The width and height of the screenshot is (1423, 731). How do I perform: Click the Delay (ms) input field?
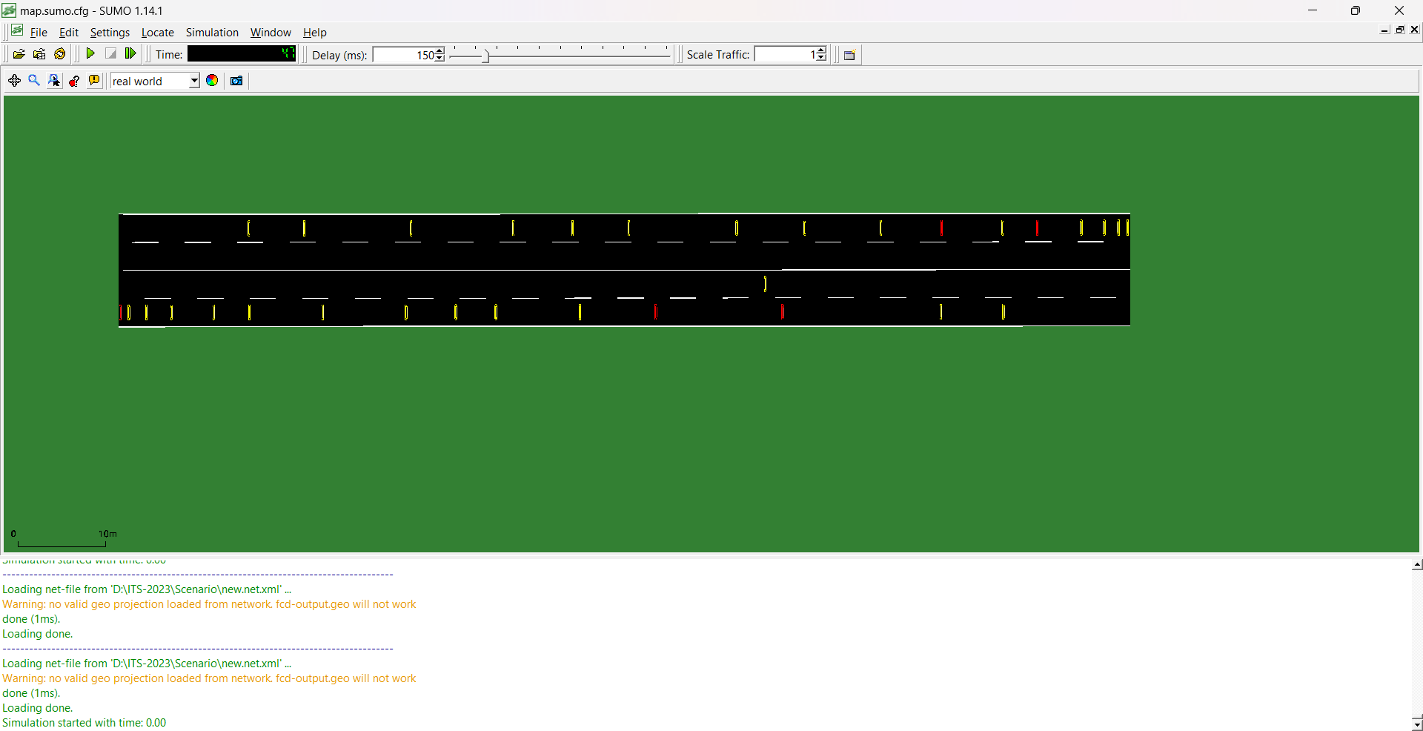tap(404, 55)
